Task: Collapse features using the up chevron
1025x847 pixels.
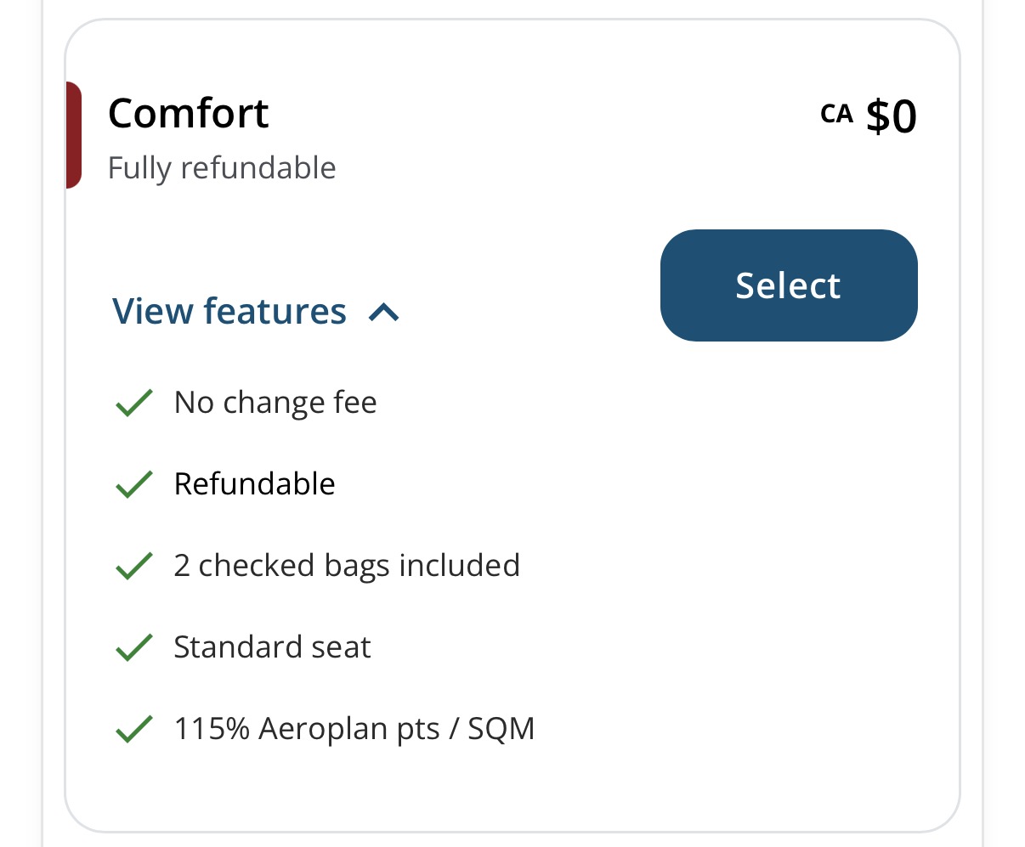Action: [x=384, y=313]
